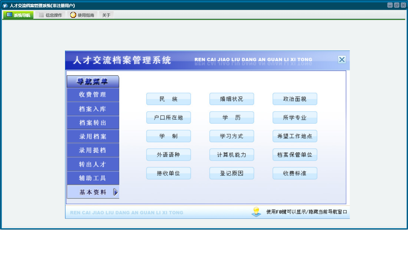Select 转出人才 in navigation menu

click(93, 164)
